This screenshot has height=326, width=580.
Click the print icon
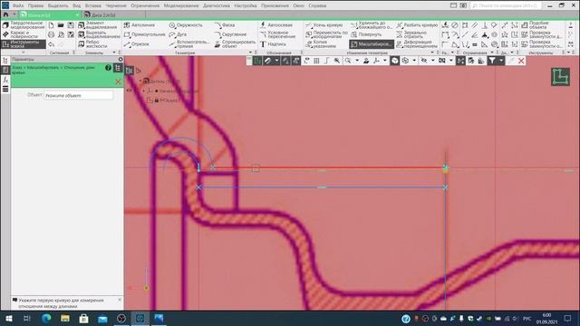51,34
